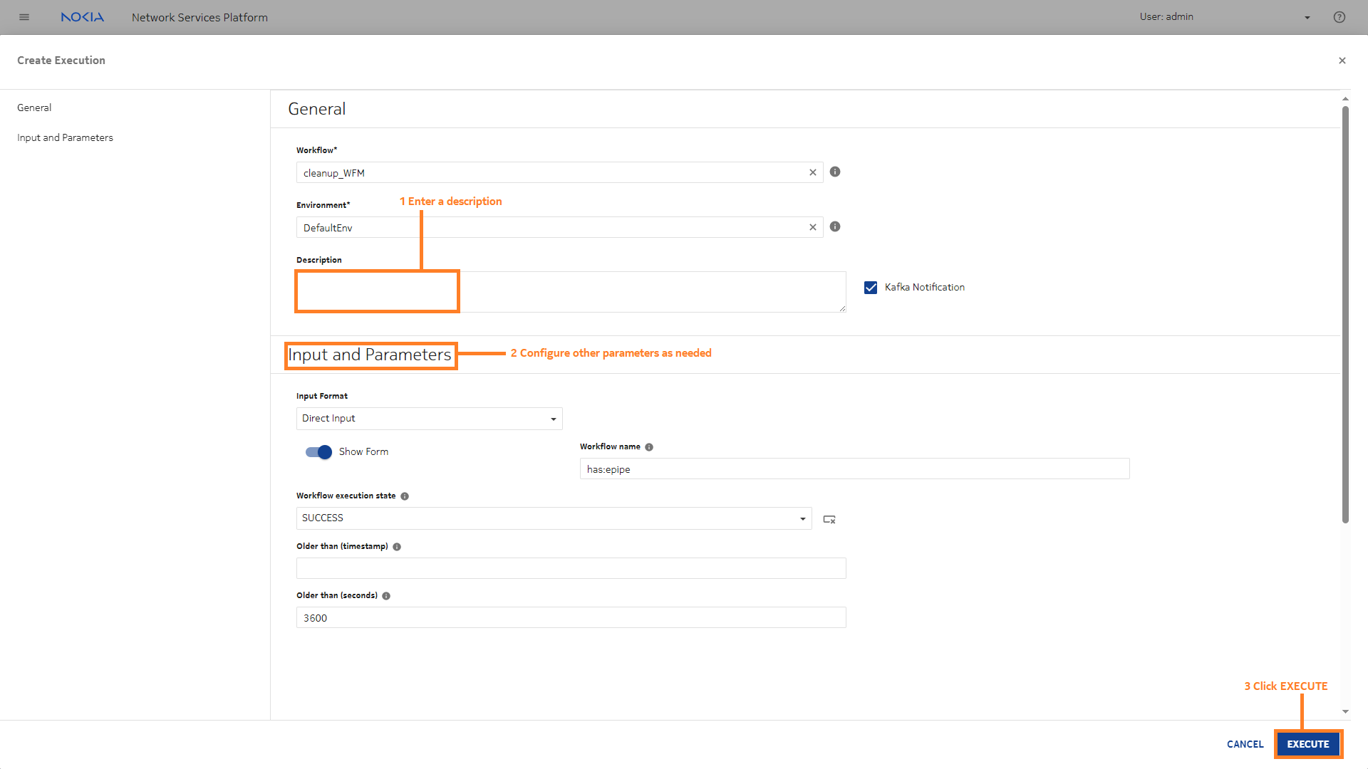Uncheck the Kafka Notification checkbox

point(871,288)
